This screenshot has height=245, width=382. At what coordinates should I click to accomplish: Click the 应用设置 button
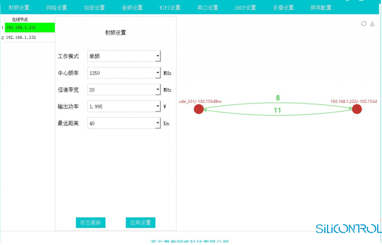[x=141, y=223]
